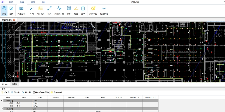Click the 体积[S*D] column header
This screenshot has width=225, height=112.
pos(134,97)
